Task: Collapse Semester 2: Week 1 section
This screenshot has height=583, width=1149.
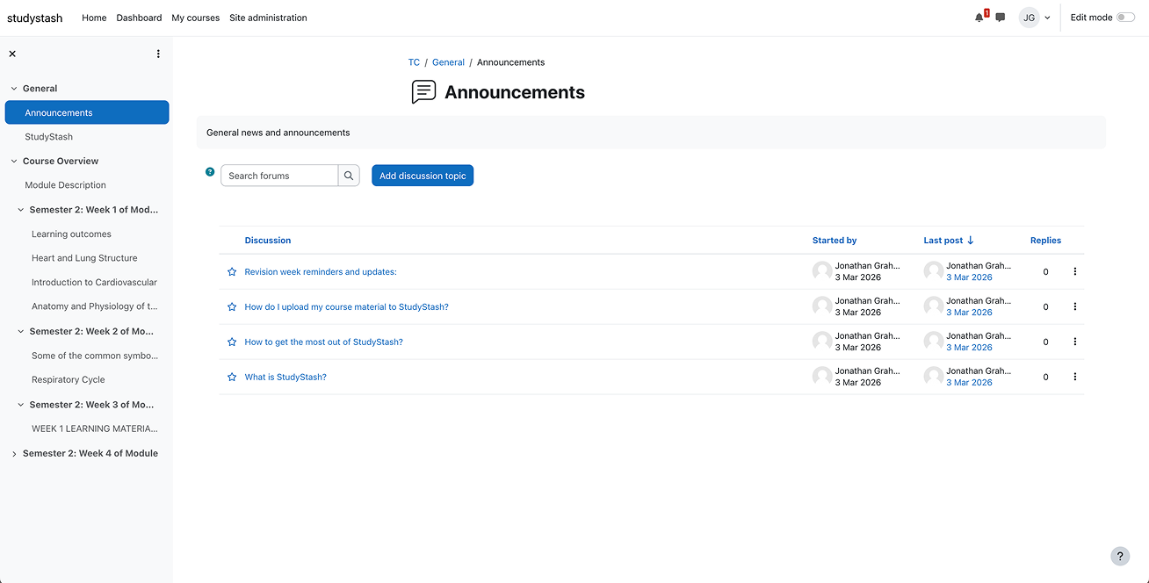Action: click(21, 210)
